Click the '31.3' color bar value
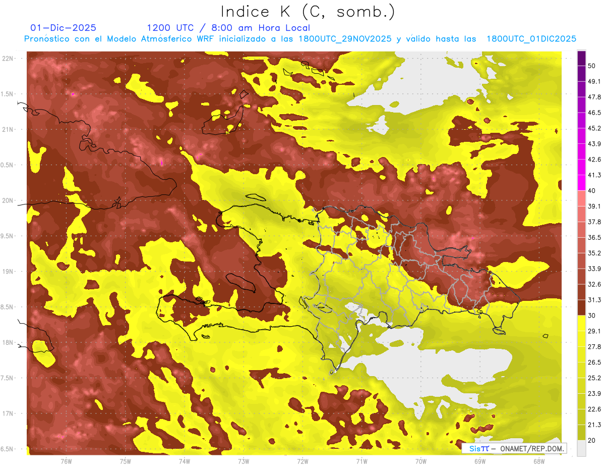This screenshot has height=468, width=605. 594,300
